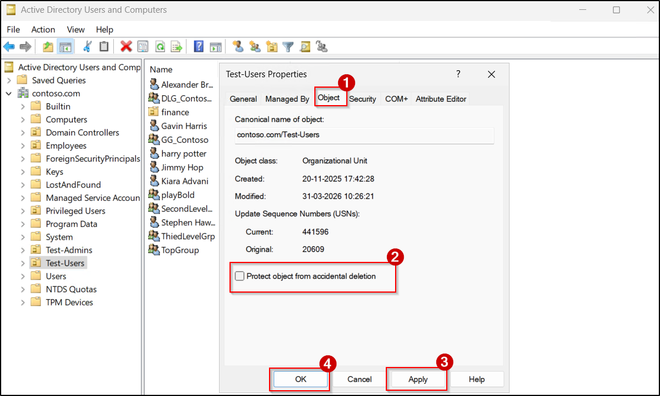
Task: Switch to the Security tab
Action: 363,99
